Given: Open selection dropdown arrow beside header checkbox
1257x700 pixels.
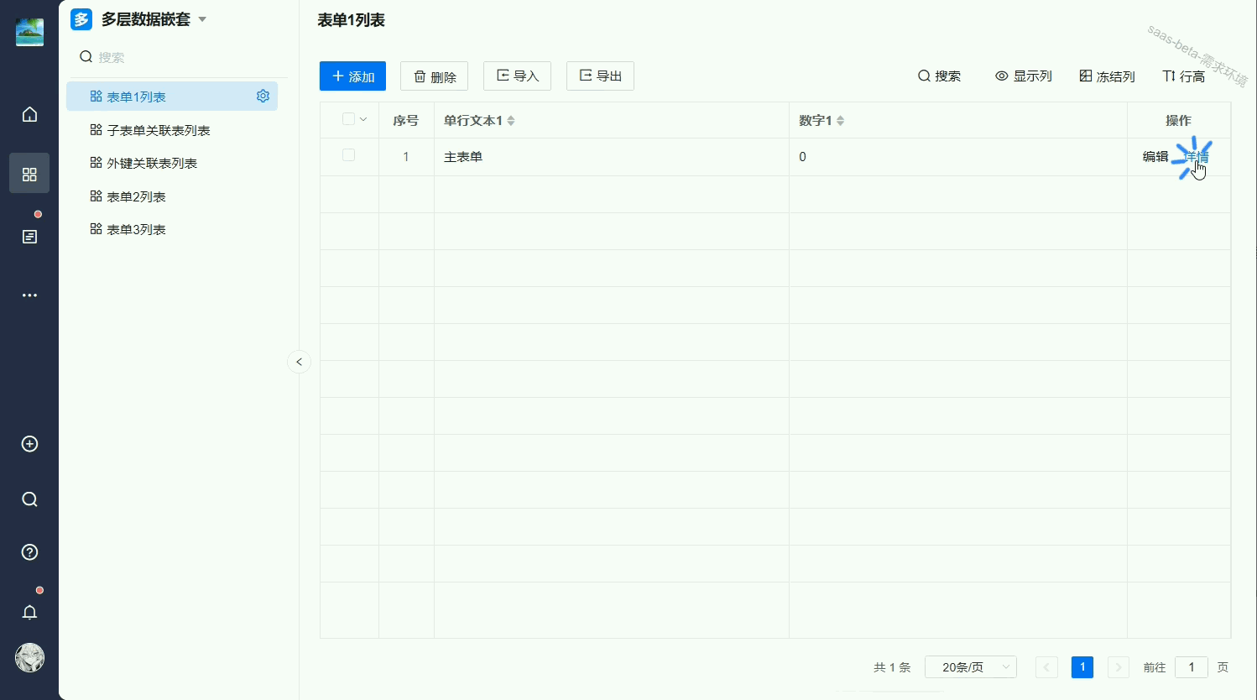Looking at the screenshot, I should click(x=362, y=119).
